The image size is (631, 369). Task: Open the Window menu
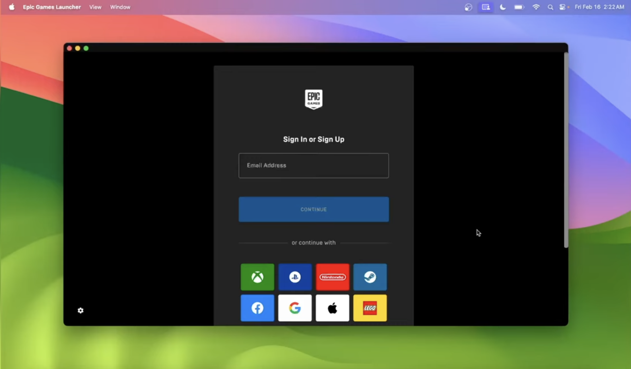pos(120,7)
